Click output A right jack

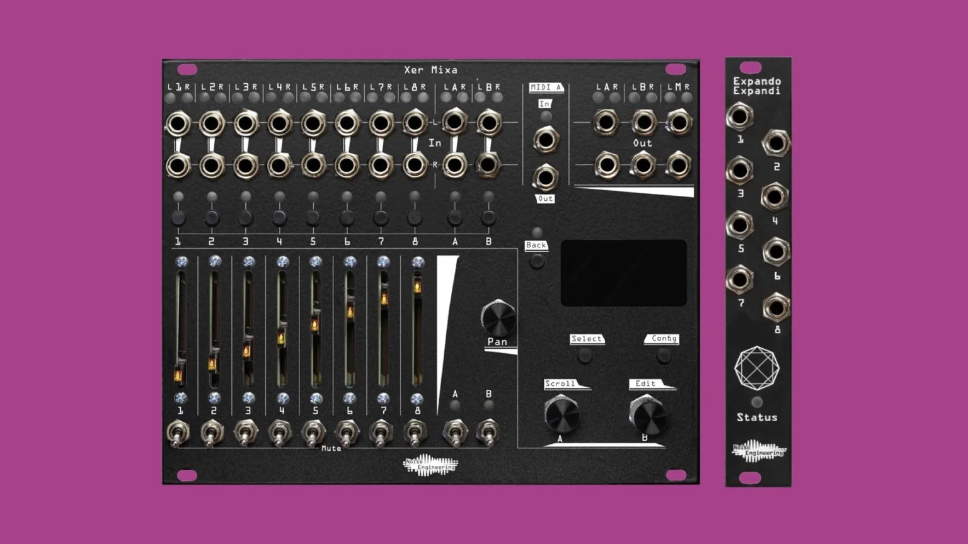coord(606,165)
